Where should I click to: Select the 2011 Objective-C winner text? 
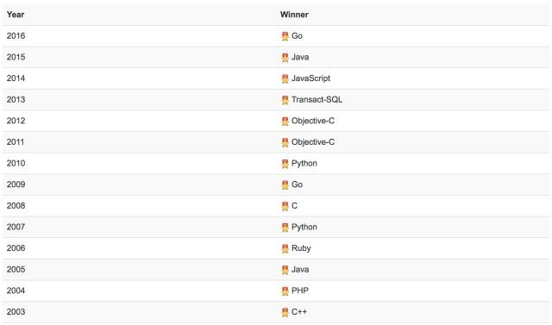pos(313,142)
